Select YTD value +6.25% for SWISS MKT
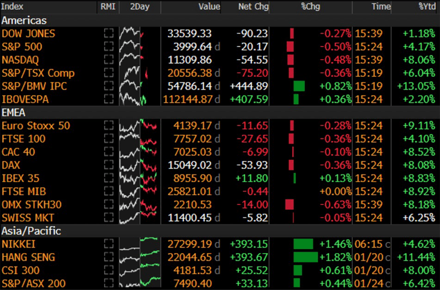The width and height of the screenshot is (440, 290). tap(419, 218)
